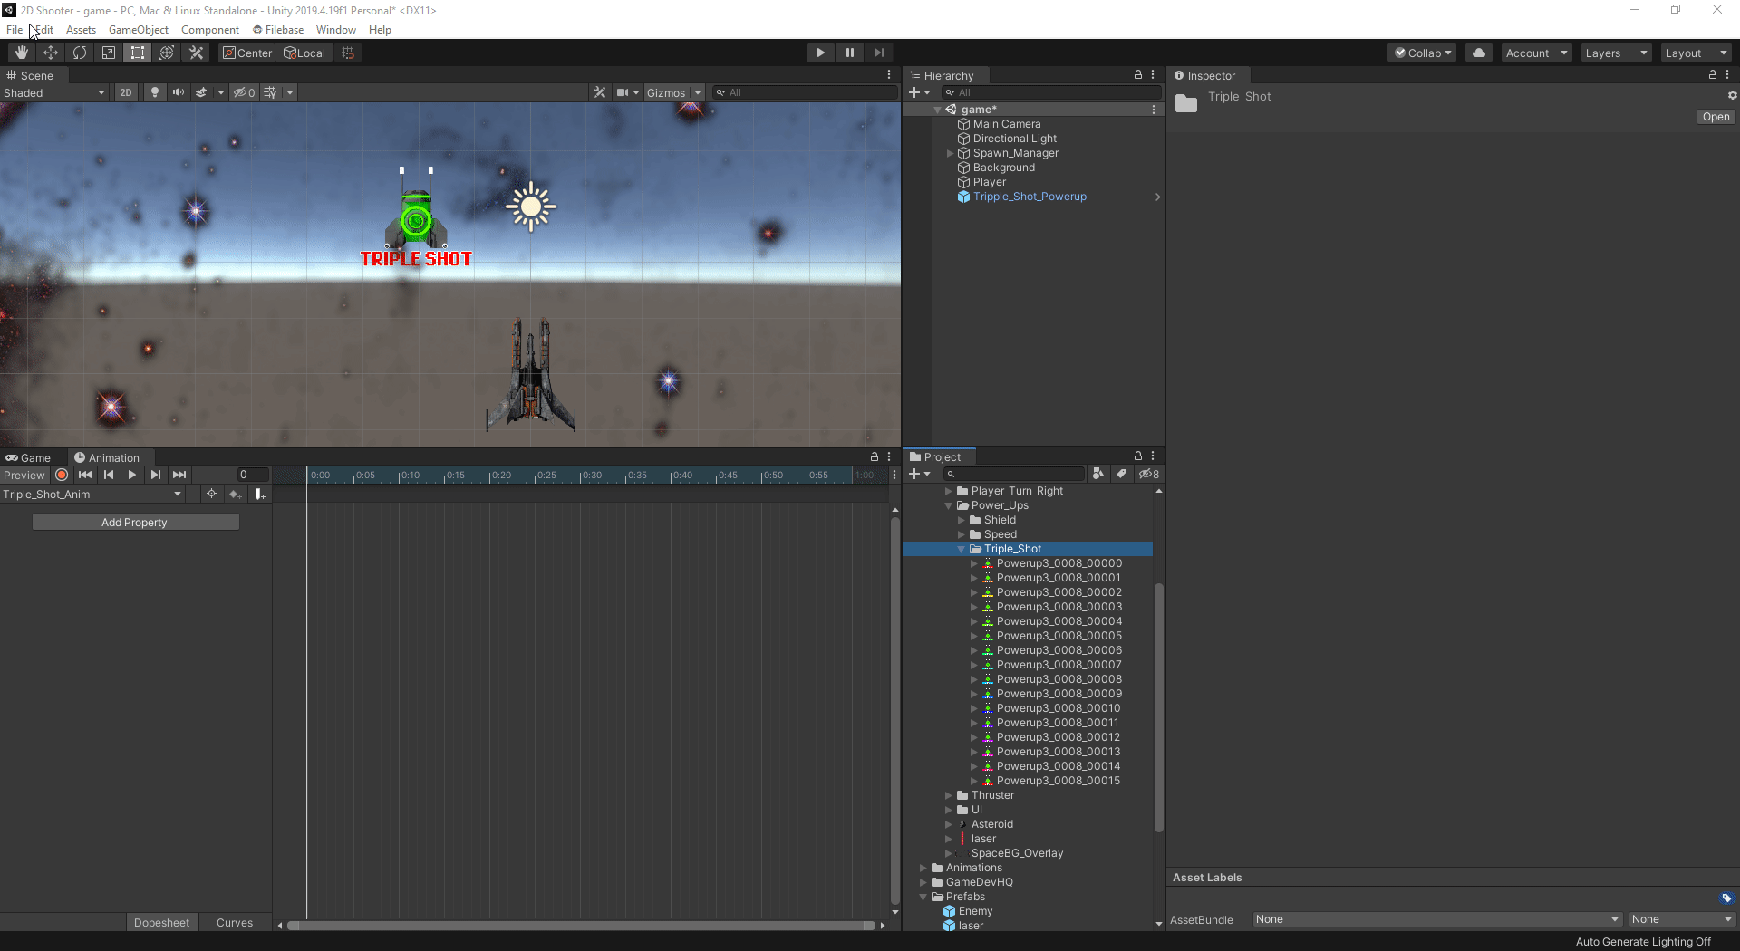Switch to the Game tab
The height and width of the screenshot is (951, 1740).
click(x=28, y=457)
